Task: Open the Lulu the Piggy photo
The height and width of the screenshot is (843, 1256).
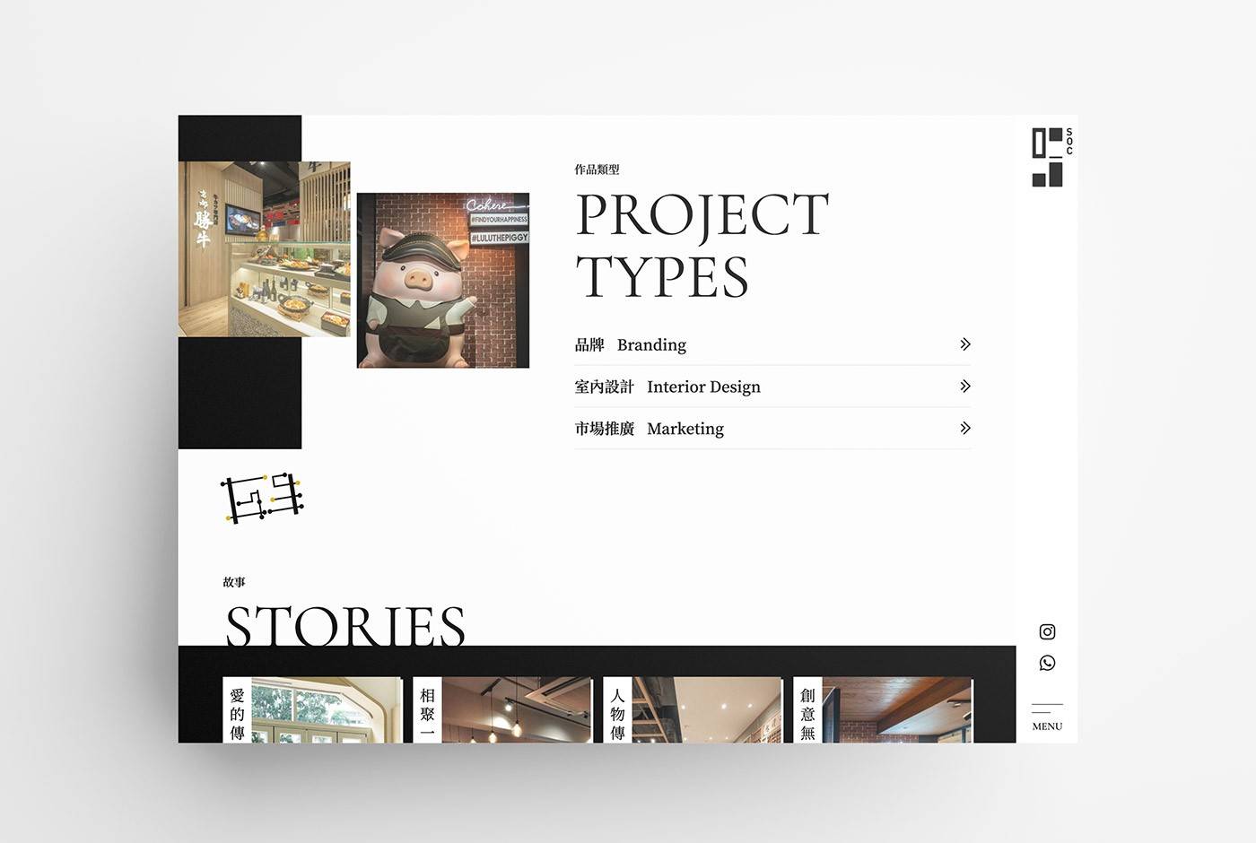Action: click(443, 281)
